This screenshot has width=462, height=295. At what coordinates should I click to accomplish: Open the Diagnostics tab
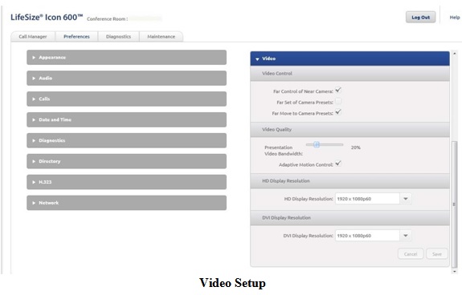[x=118, y=37]
